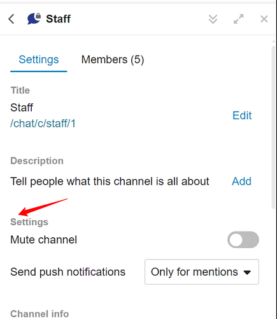Viewport: 277px width, 319px height.
Task: Click the 'Mute channel' label
Action: 44,240
